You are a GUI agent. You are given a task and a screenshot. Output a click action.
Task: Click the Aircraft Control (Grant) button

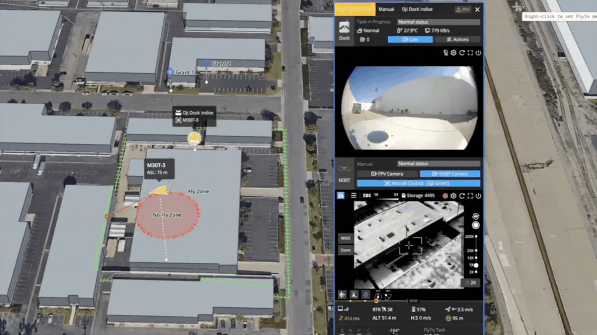coord(418,183)
